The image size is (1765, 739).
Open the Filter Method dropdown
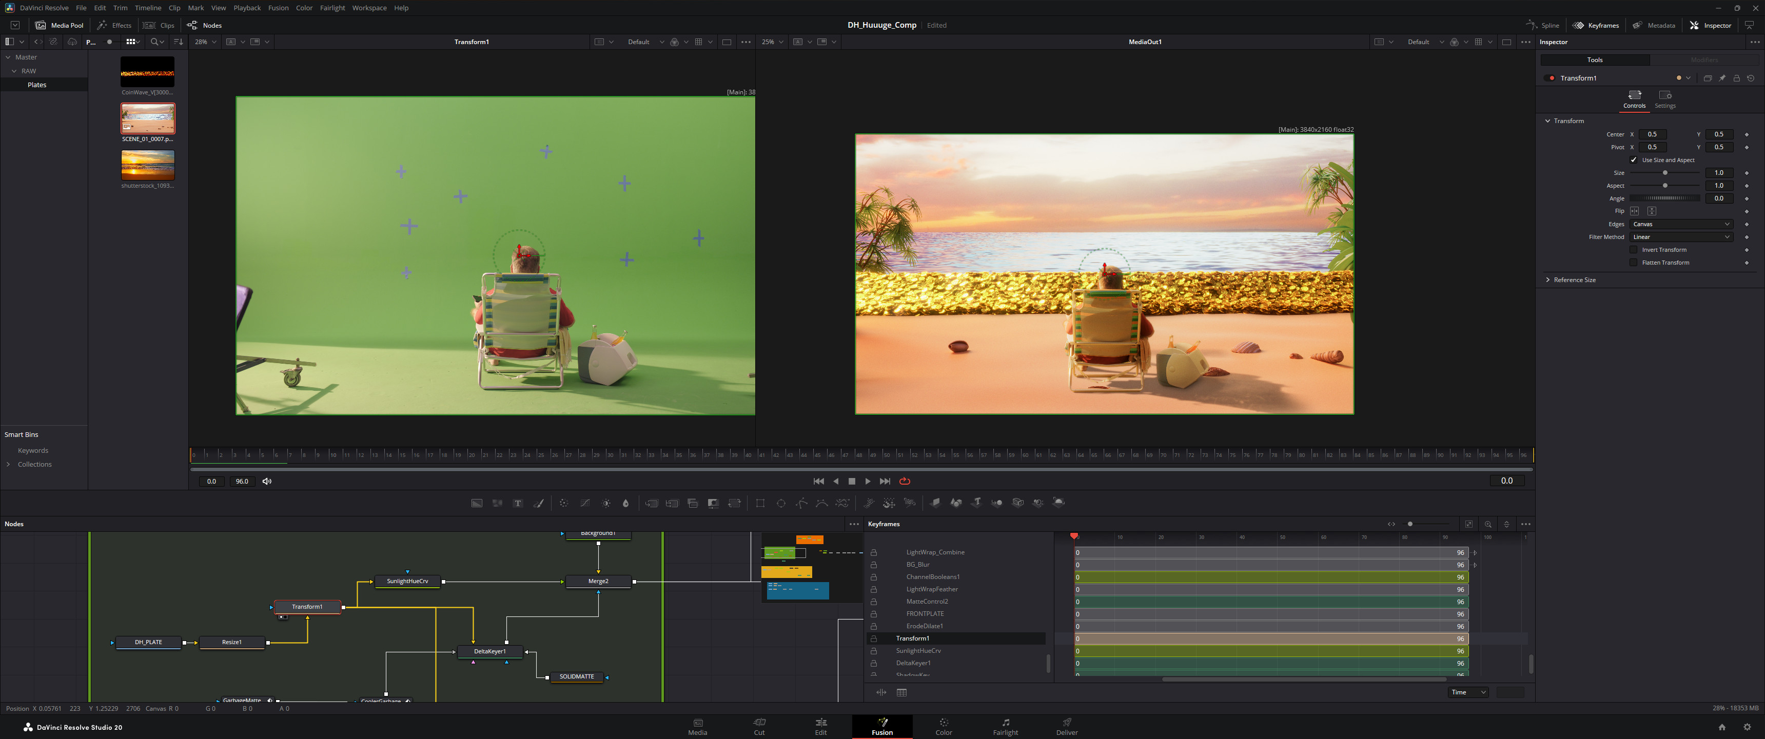point(1681,237)
